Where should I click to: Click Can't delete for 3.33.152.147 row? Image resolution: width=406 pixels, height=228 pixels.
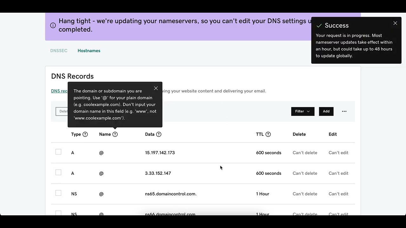[x=305, y=173]
